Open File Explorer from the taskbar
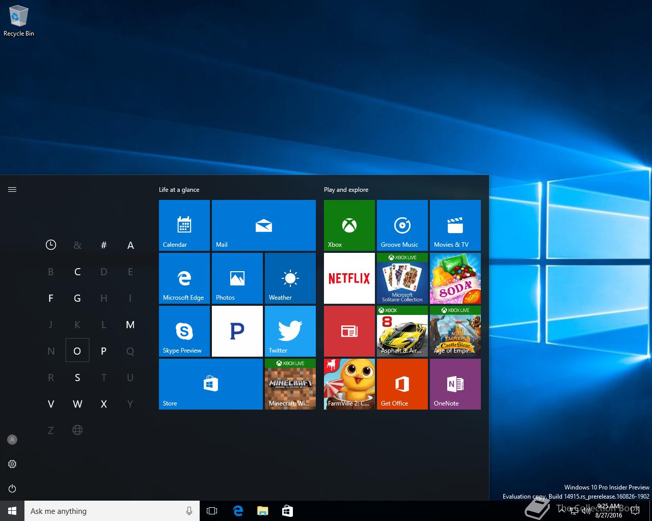Screen dimensions: 652x521 [x=262, y=511]
